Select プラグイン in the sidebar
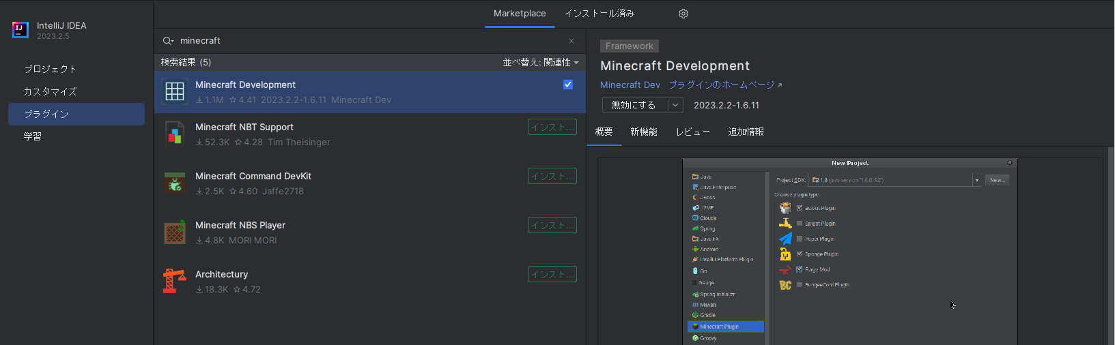1115x345 pixels. 76,114
